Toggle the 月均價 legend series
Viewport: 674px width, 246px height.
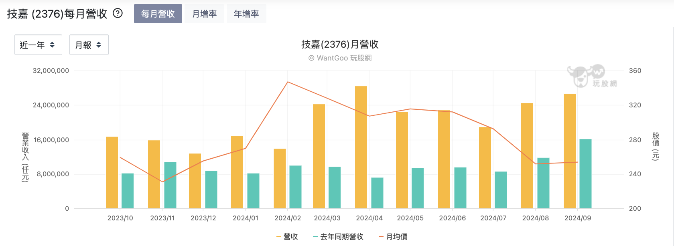coord(393,237)
